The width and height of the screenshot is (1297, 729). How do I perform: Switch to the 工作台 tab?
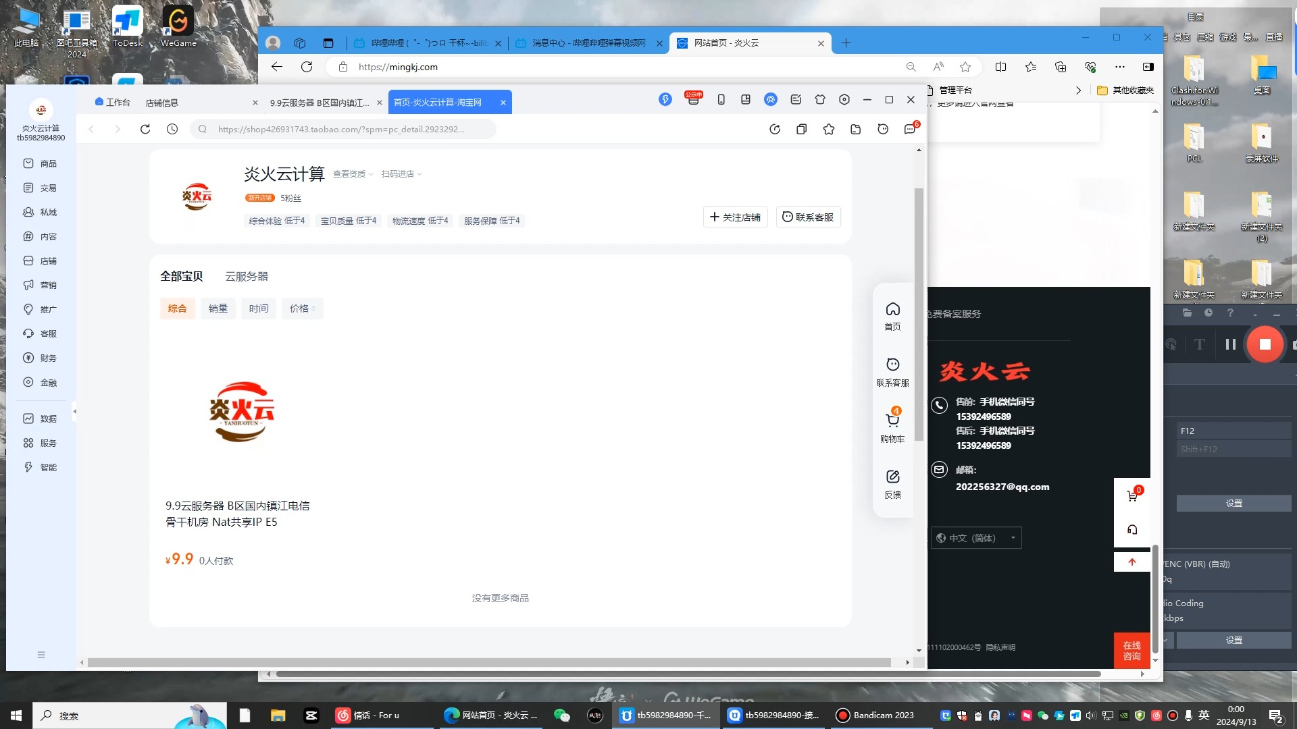coord(113,103)
